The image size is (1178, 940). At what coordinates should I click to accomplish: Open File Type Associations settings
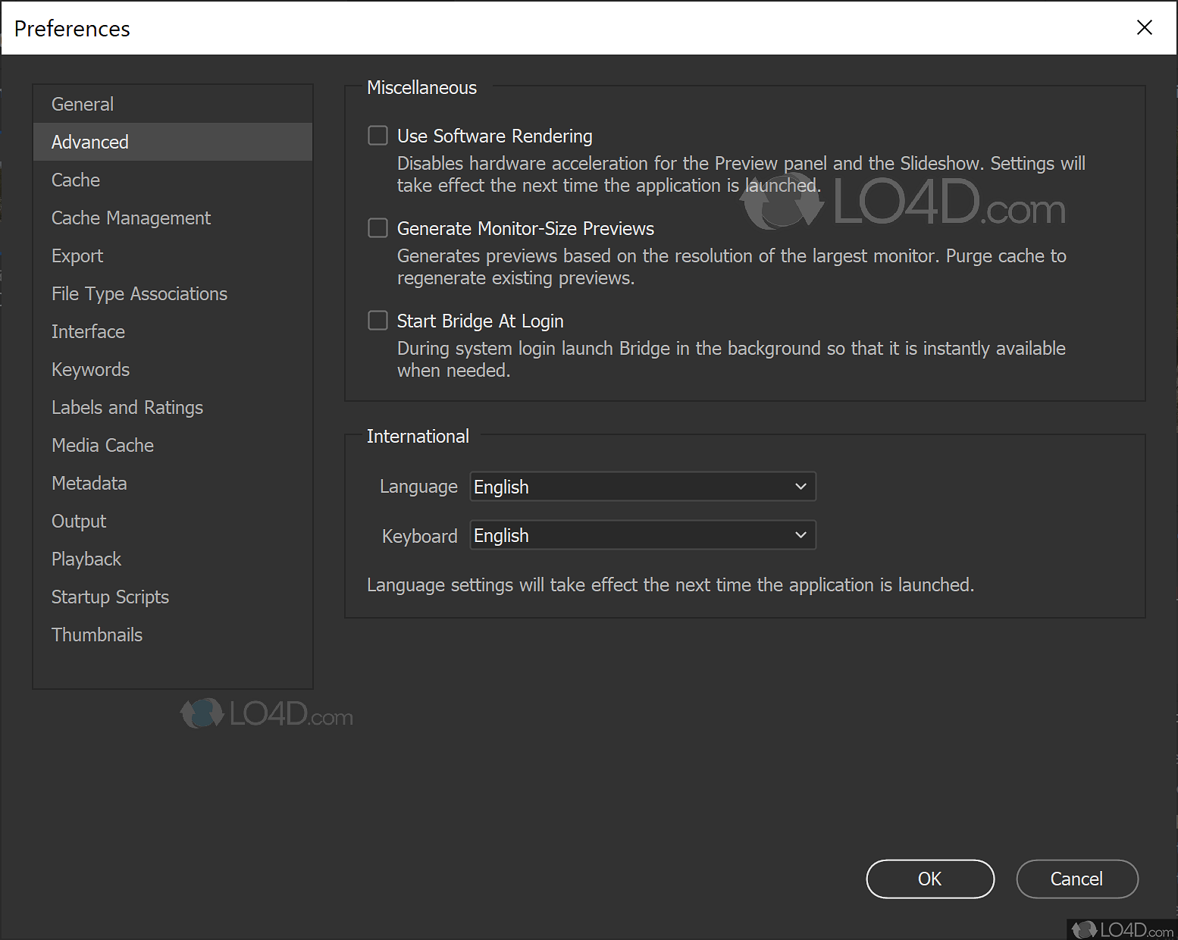139,293
